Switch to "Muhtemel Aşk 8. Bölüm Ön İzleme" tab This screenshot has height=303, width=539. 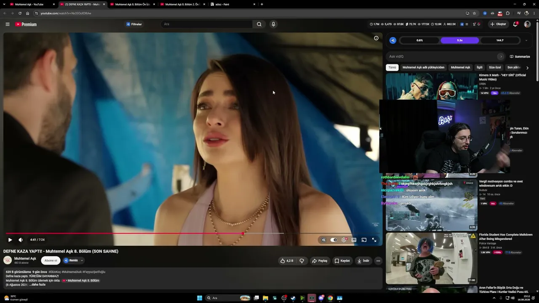[x=133, y=4]
